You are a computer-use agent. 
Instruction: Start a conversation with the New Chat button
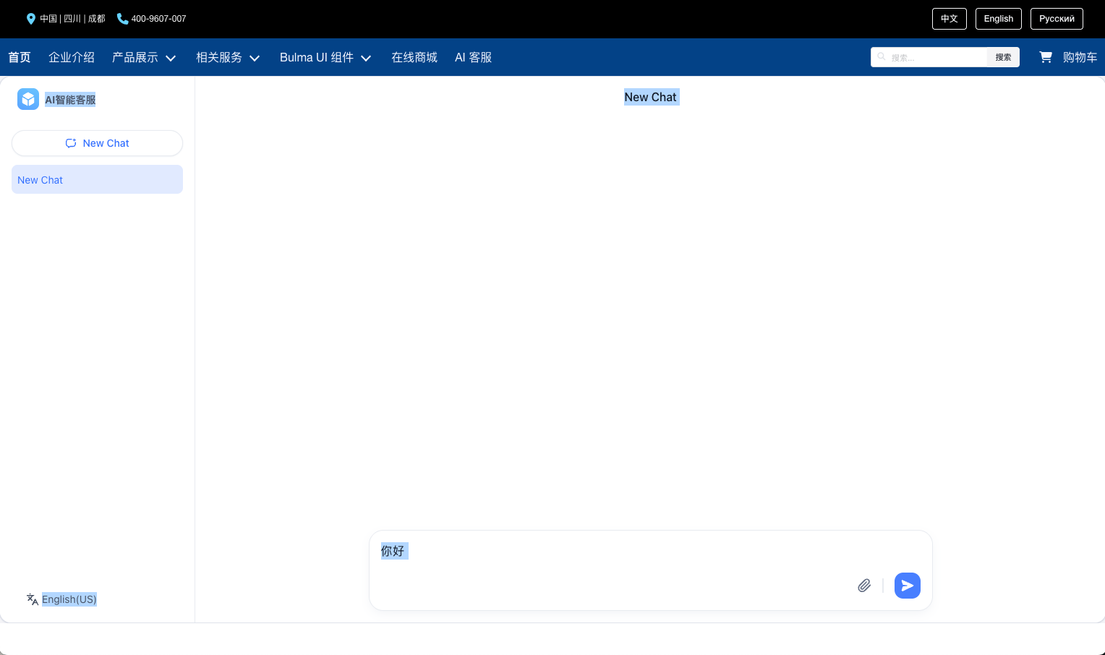(97, 143)
